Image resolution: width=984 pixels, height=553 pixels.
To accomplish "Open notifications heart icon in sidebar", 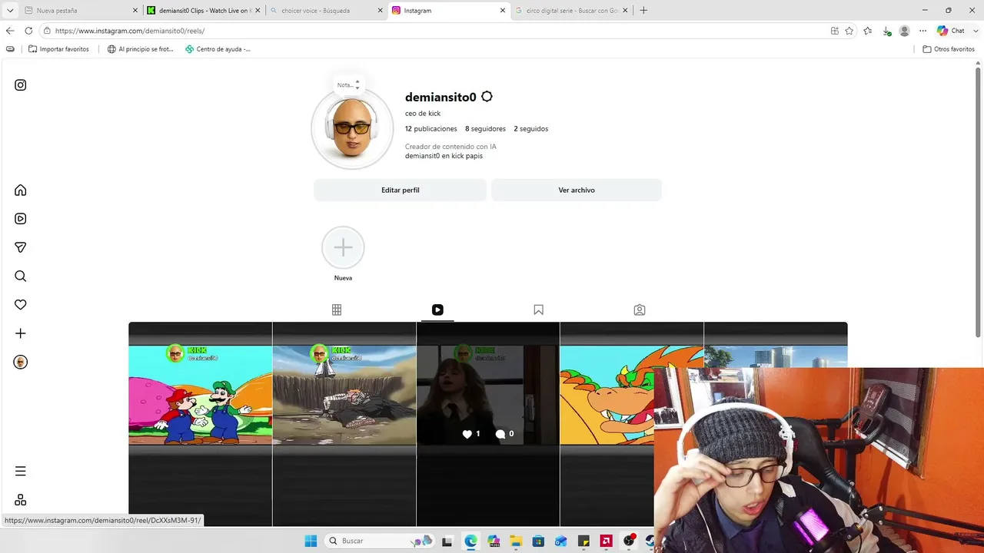I will click(21, 305).
